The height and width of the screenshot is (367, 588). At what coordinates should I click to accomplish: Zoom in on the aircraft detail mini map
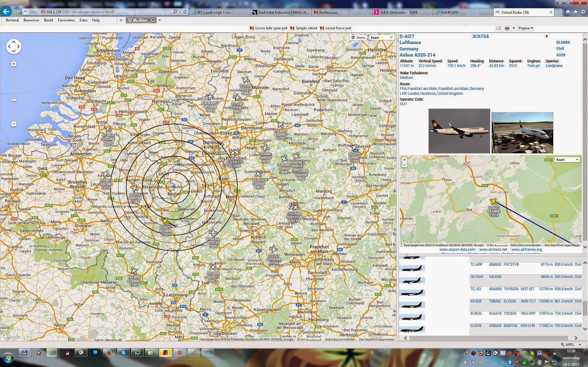point(404,160)
